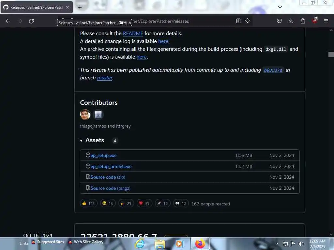Click the Contributors heading

pyautogui.click(x=99, y=103)
